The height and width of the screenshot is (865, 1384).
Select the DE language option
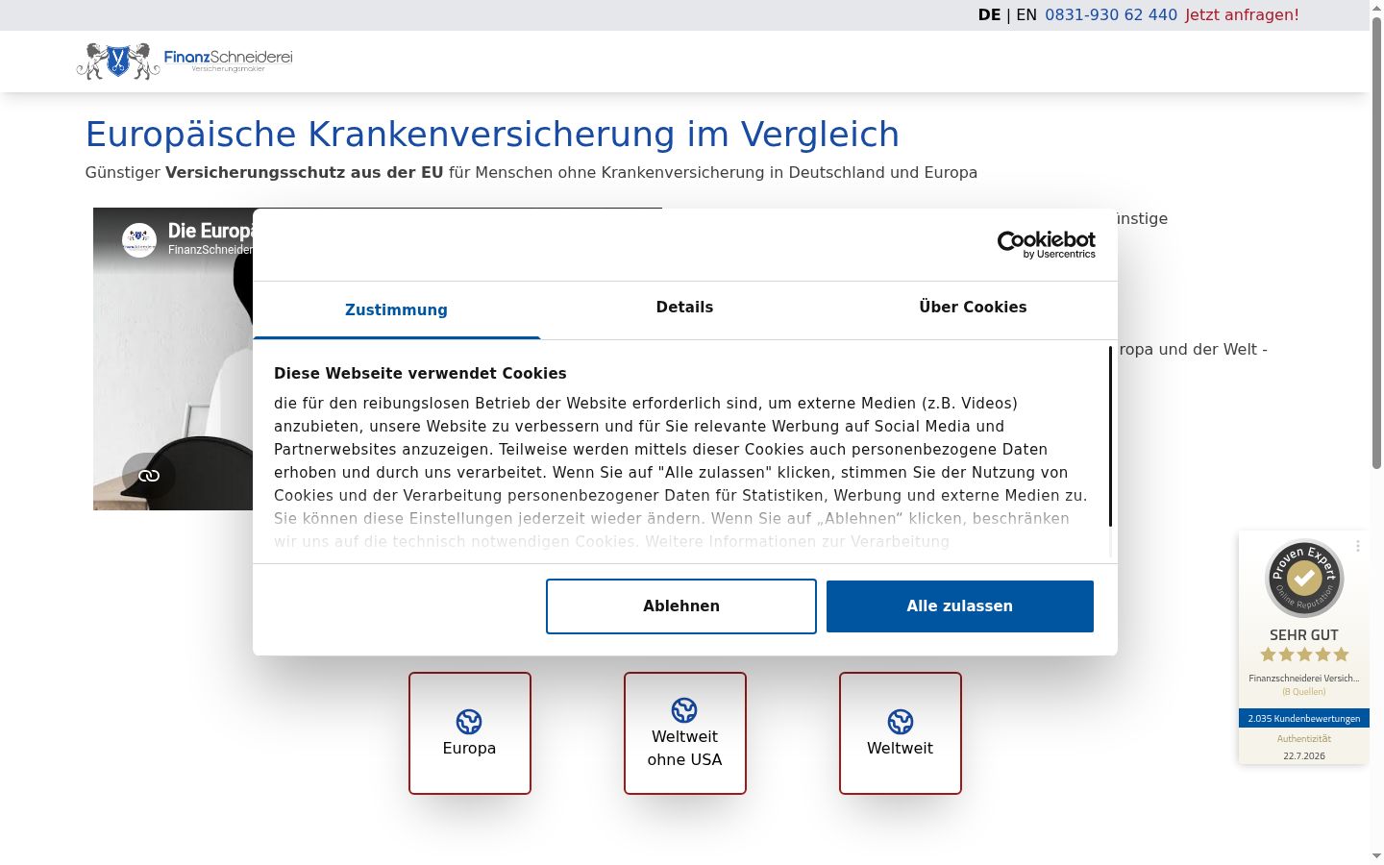989,15
